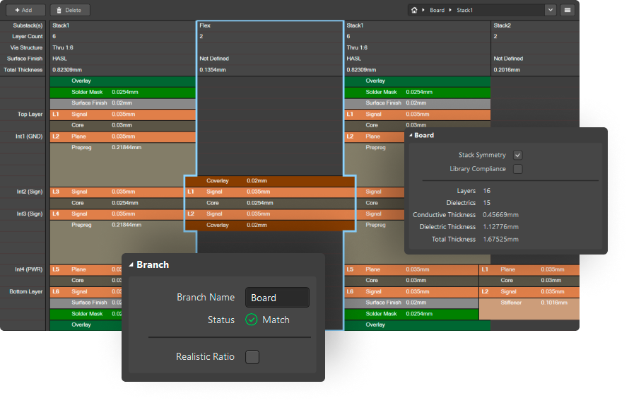Select the top Coverlay layer in Flex stack
Viewport: 629px width, 403px height.
pyautogui.click(x=269, y=181)
